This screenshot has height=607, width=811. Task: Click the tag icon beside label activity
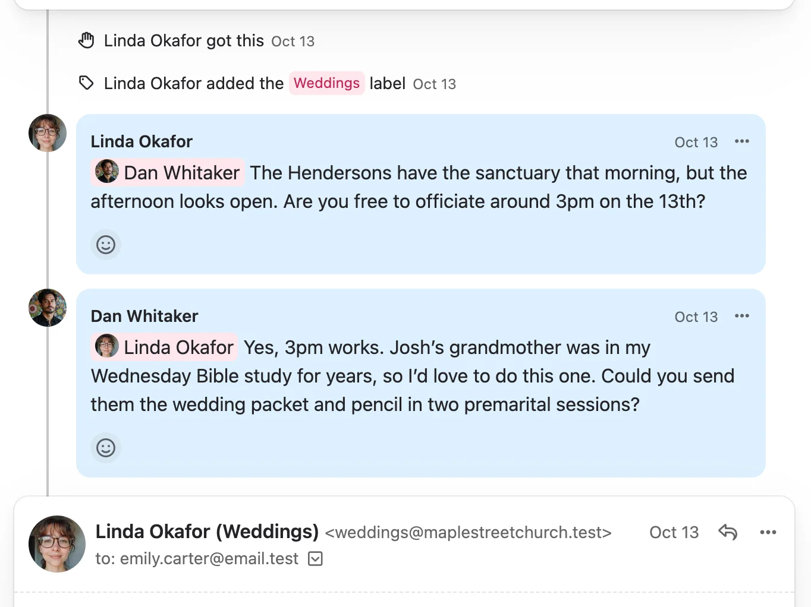[x=86, y=83]
